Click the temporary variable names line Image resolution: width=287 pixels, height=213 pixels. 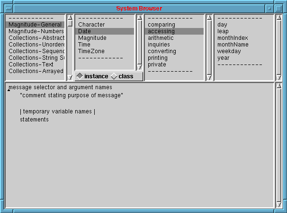57,111
